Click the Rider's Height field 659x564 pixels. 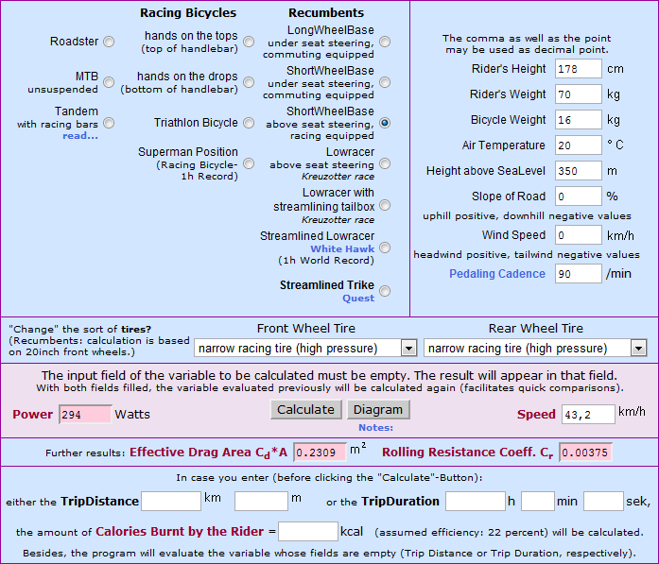[x=579, y=69]
